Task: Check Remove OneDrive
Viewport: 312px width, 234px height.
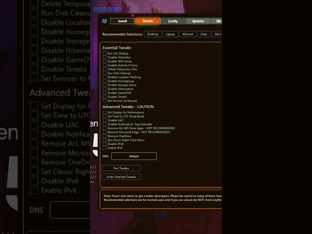Action: point(104,136)
